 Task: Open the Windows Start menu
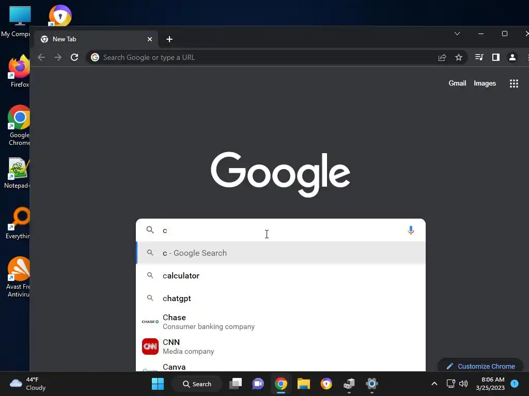coord(158,384)
